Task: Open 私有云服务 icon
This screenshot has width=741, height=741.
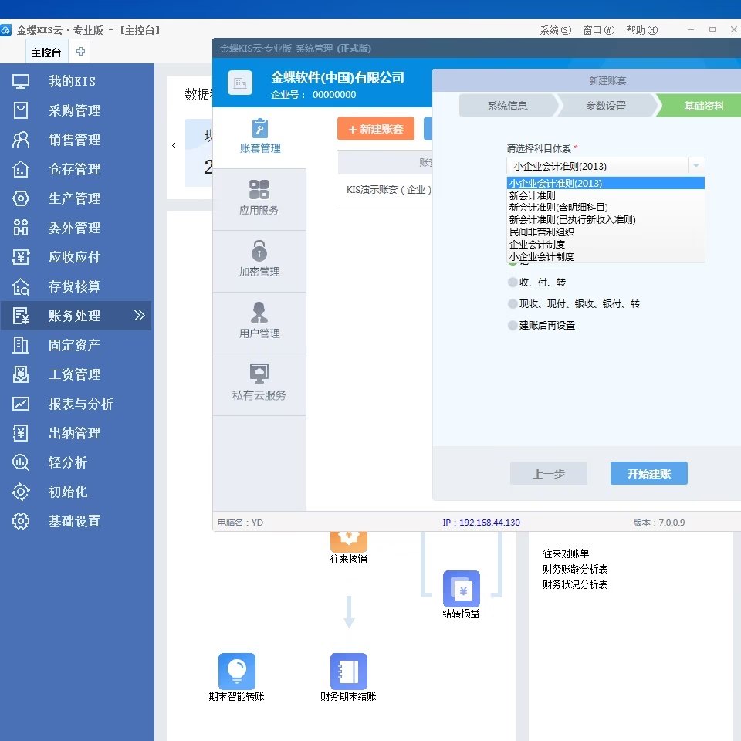Action: click(x=259, y=374)
